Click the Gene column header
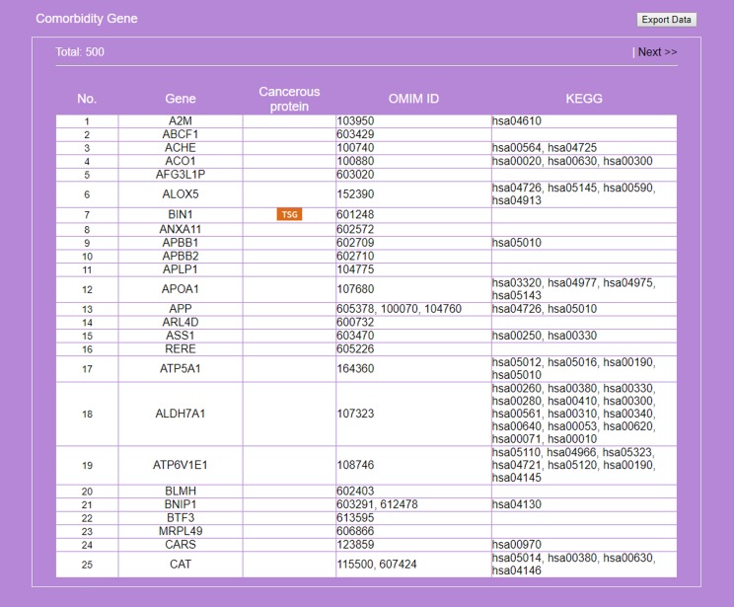The height and width of the screenshot is (607, 734). coord(181,99)
